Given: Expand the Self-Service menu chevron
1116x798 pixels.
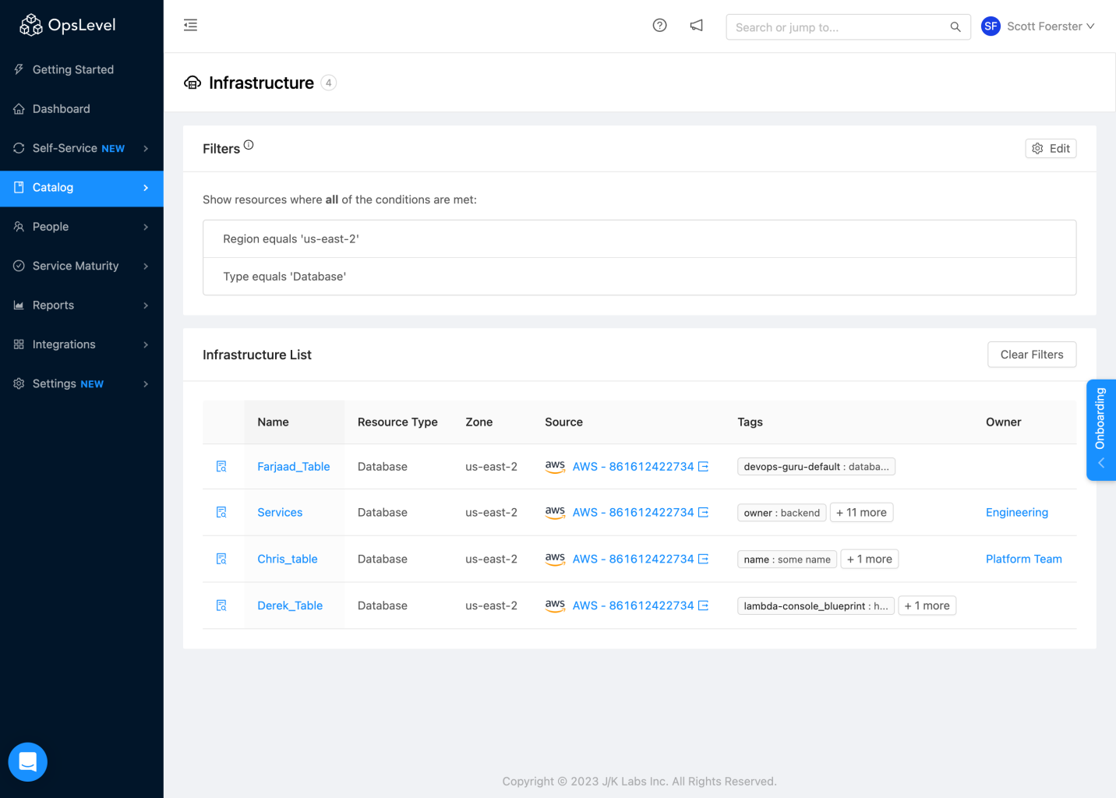Looking at the screenshot, I should coord(146,148).
